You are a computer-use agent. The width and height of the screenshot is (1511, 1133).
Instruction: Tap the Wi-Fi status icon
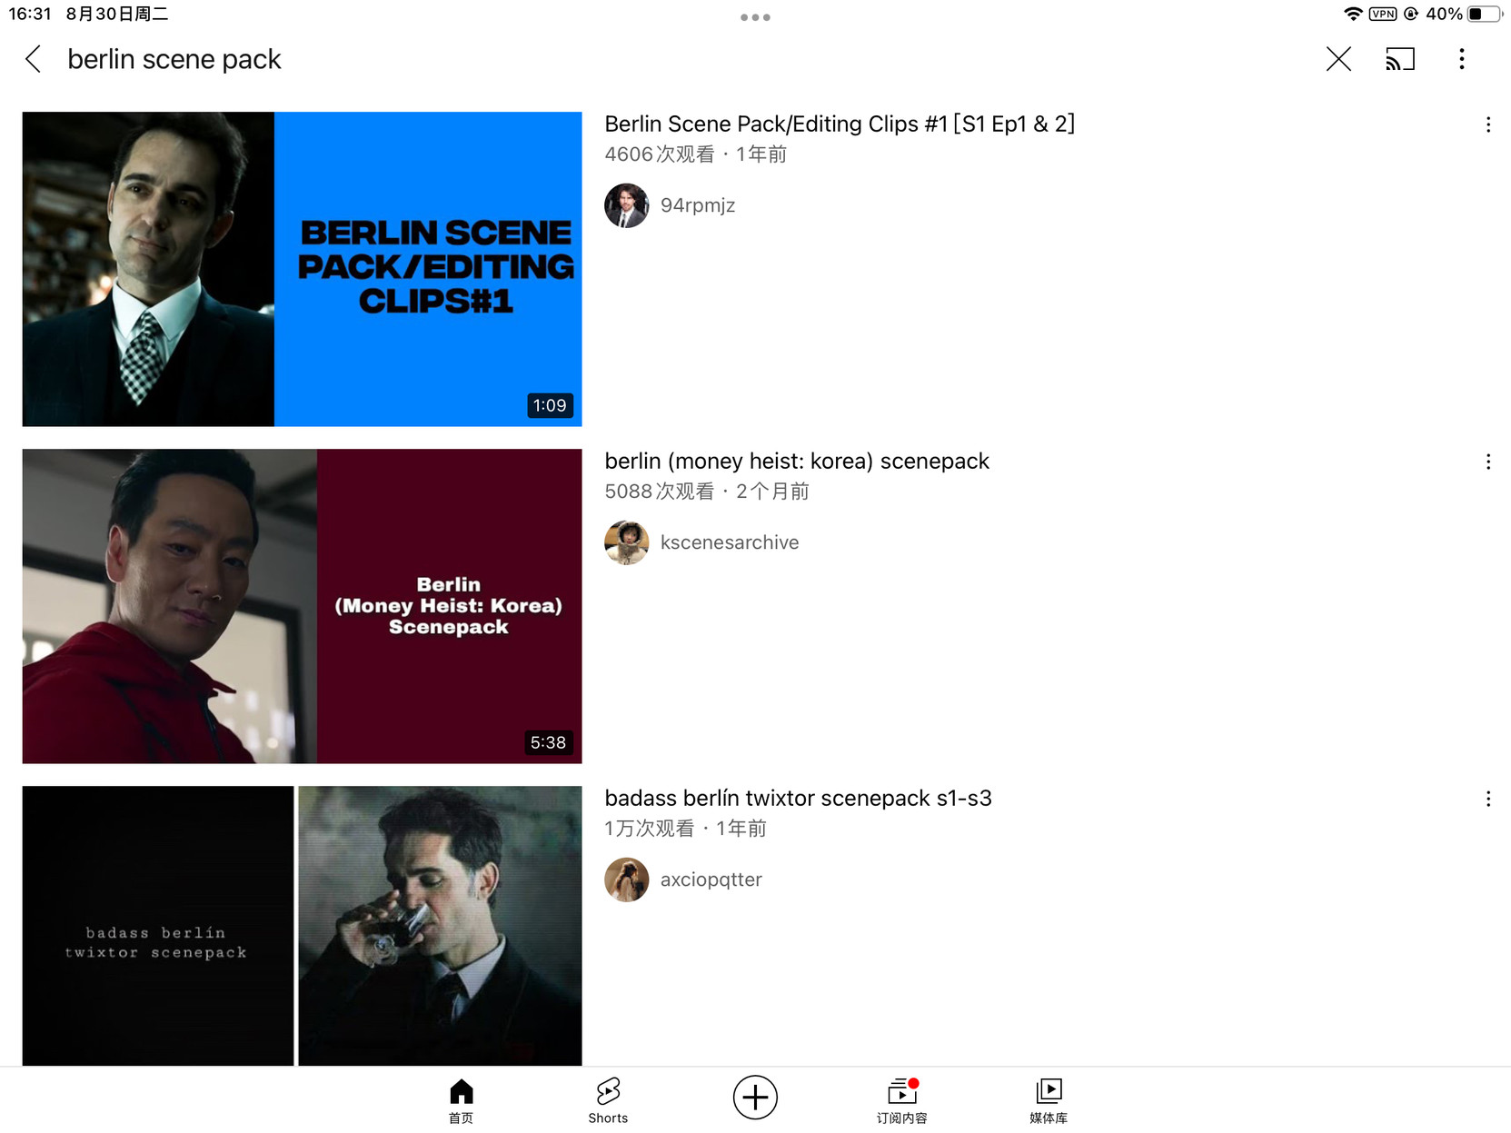pos(1353,14)
